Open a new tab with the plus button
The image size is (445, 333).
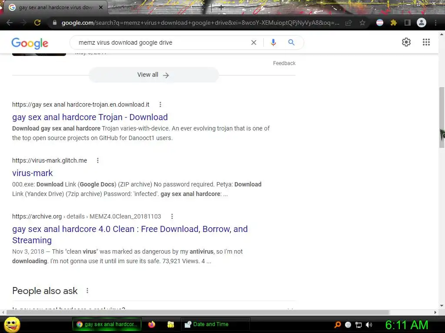tap(221, 8)
